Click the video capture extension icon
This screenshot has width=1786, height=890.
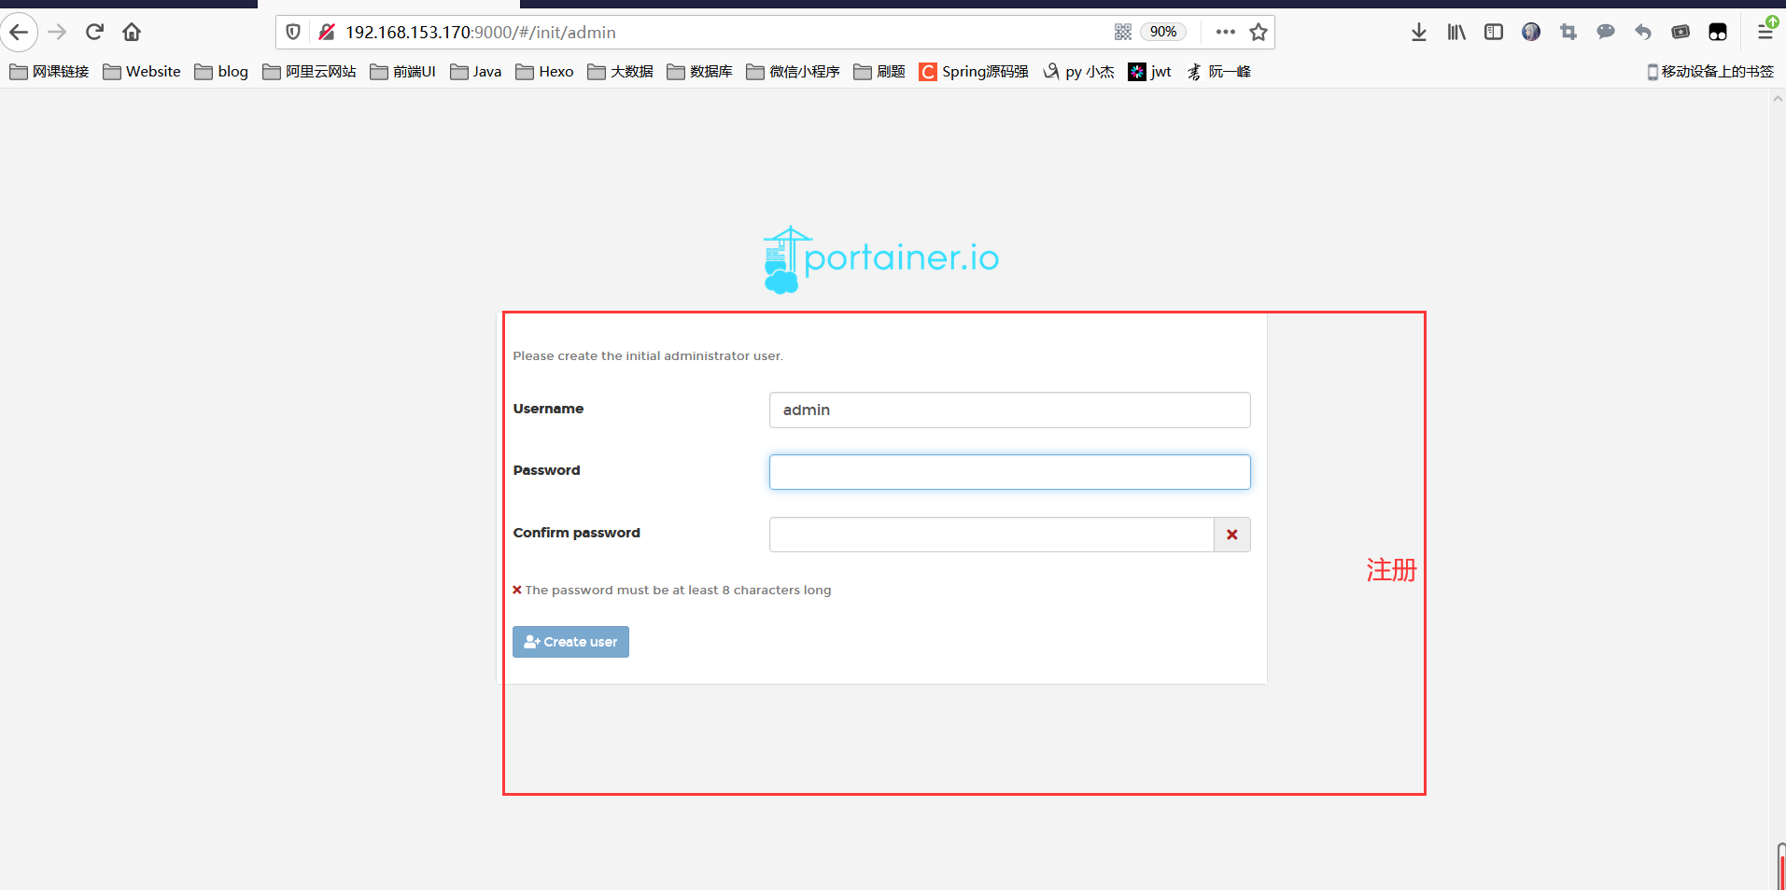[1681, 33]
